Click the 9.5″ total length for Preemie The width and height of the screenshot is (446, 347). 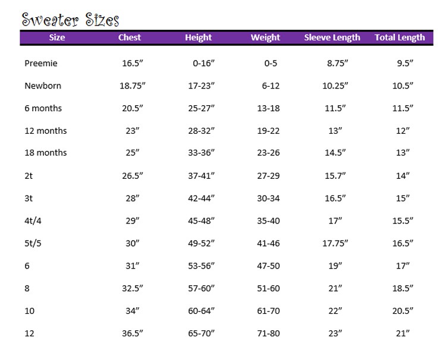[404, 63]
